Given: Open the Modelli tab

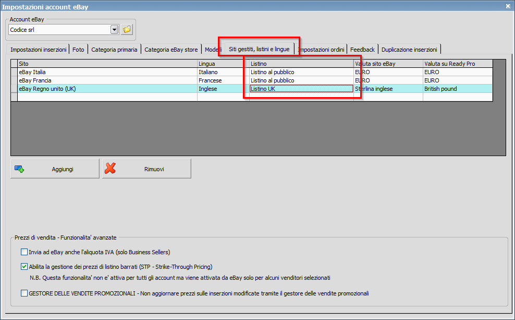Looking at the screenshot, I should coord(212,50).
